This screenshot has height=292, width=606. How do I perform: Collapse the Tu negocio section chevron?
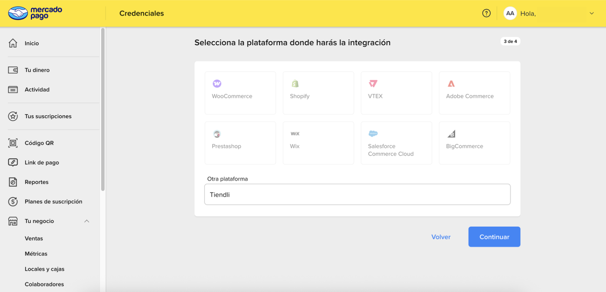coord(87,221)
